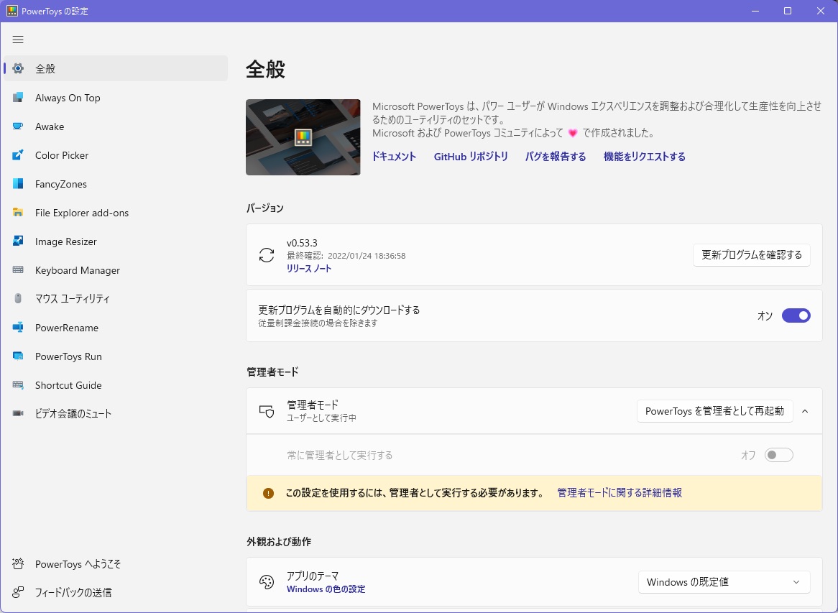This screenshot has height=613, width=838.
Task: Click the Shortcut Guide icon
Action: 18,384
